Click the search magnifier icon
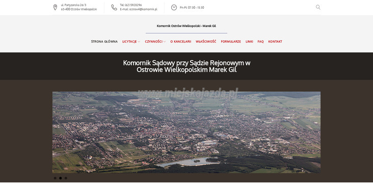373x187 pixels. tap(318, 7)
